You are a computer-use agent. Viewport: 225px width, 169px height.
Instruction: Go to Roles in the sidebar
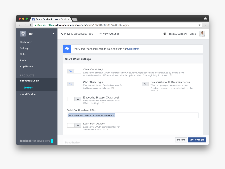[23, 54]
